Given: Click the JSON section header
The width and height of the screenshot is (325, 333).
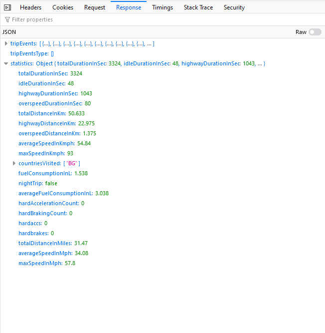Looking at the screenshot, I should pyautogui.click(x=162, y=32).
